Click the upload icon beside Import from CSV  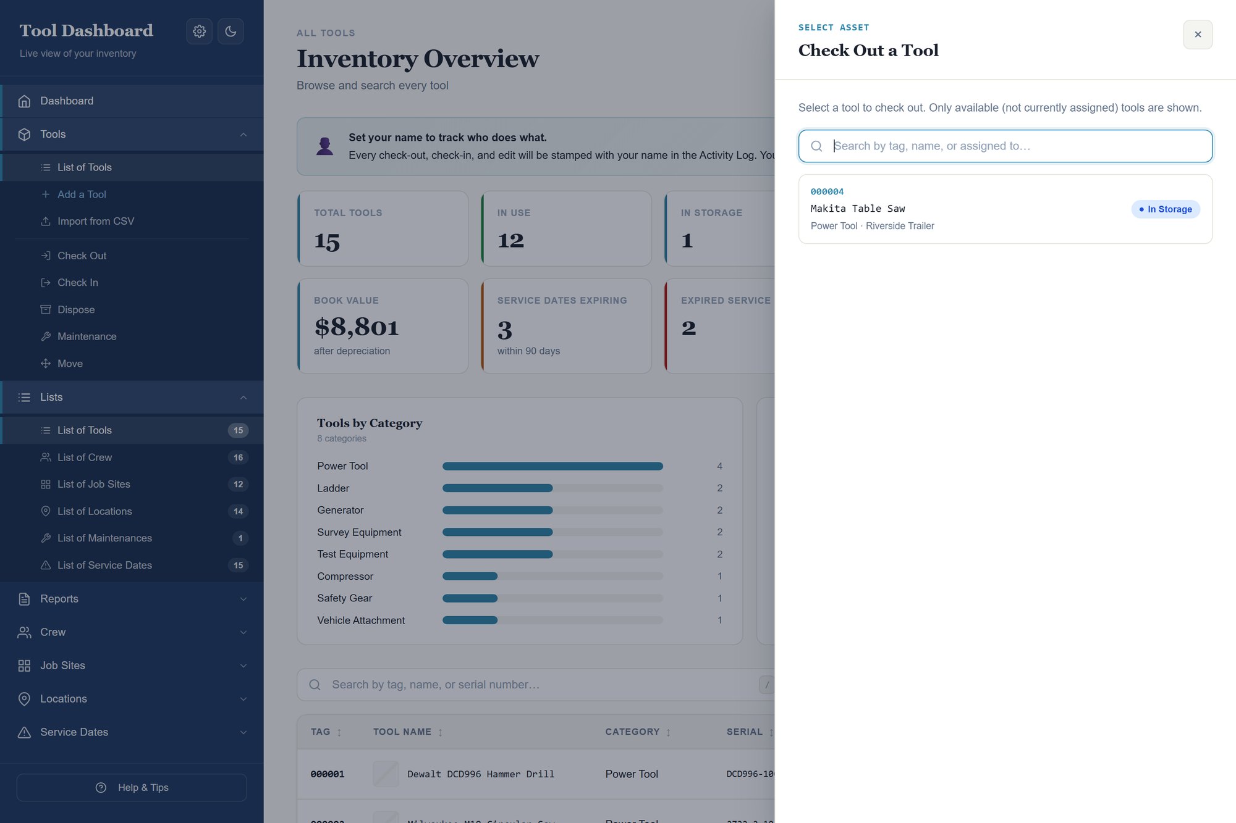[x=46, y=221]
